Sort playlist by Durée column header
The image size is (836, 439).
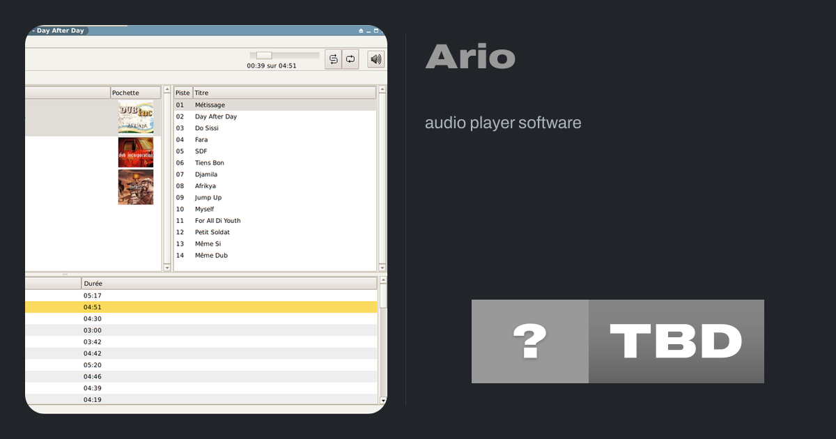229,284
